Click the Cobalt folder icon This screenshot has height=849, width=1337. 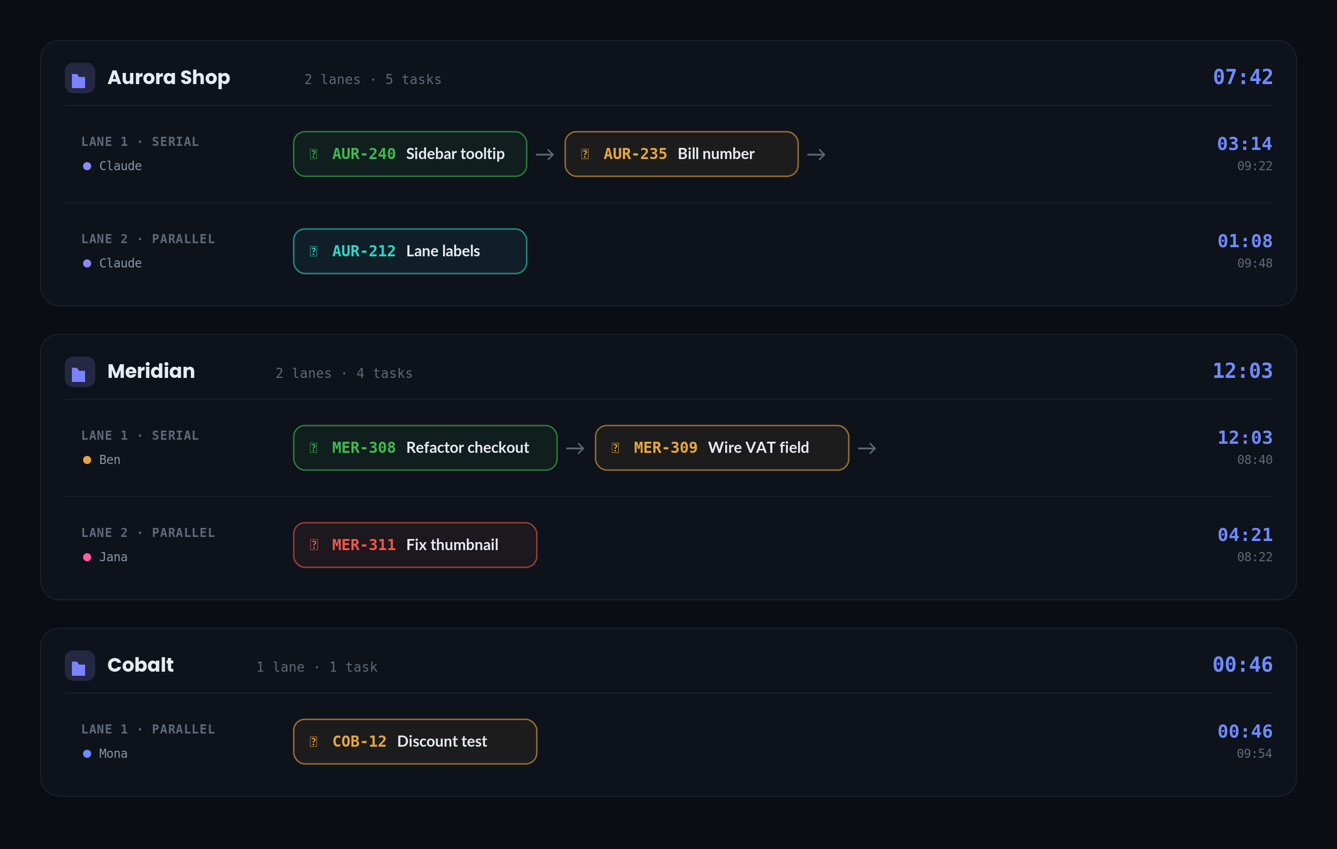[80, 665]
